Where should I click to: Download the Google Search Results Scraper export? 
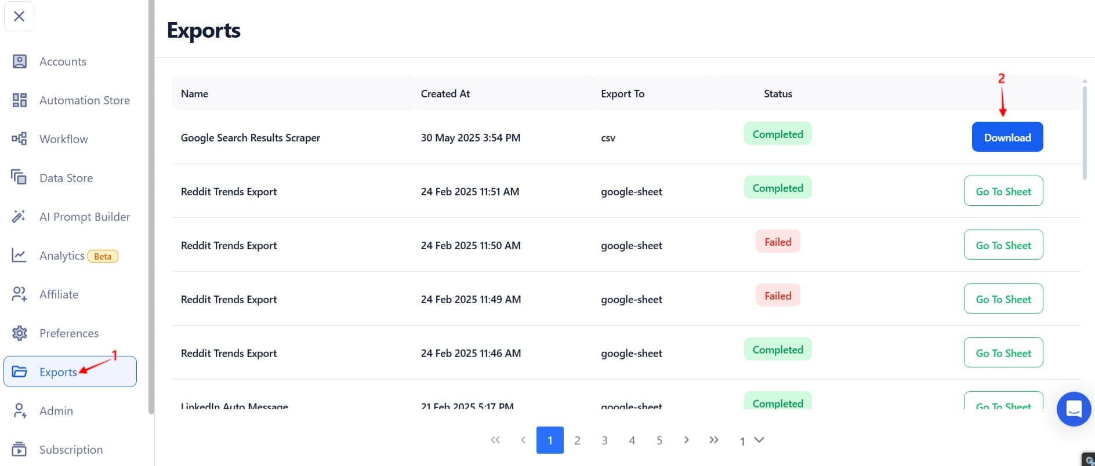1007,137
